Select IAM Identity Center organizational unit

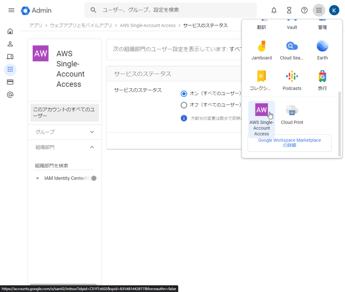[x=65, y=178]
